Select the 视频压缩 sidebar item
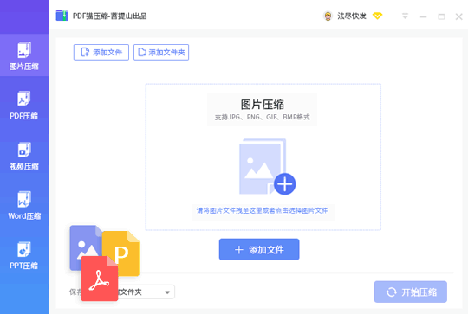The width and height of the screenshot is (468, 314). coord(24,156)
